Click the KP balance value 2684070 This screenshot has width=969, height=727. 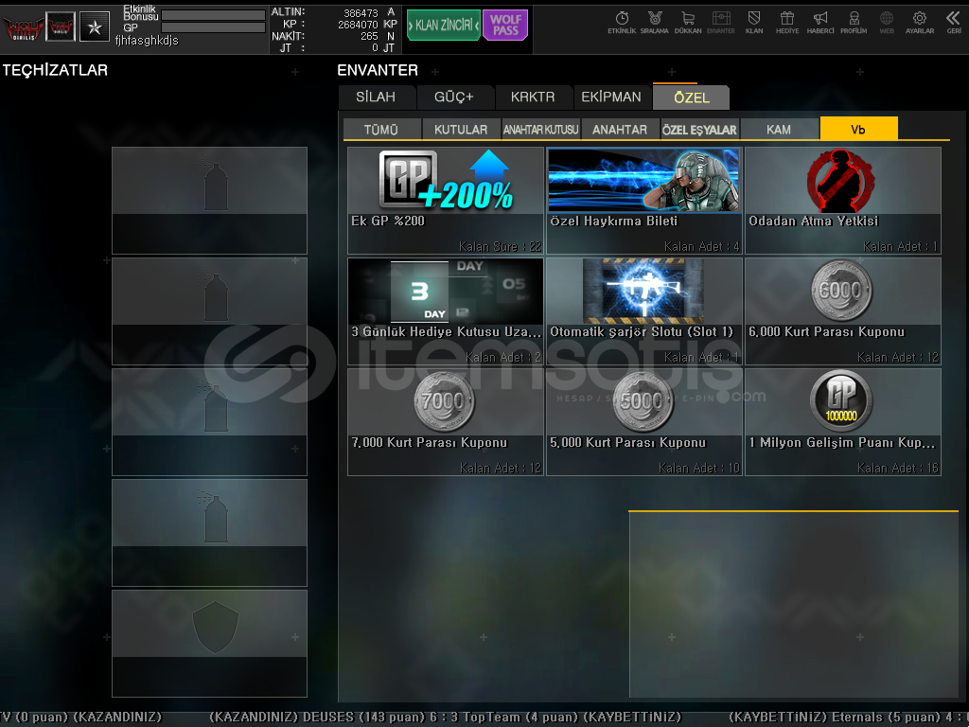tap(358, 24)
